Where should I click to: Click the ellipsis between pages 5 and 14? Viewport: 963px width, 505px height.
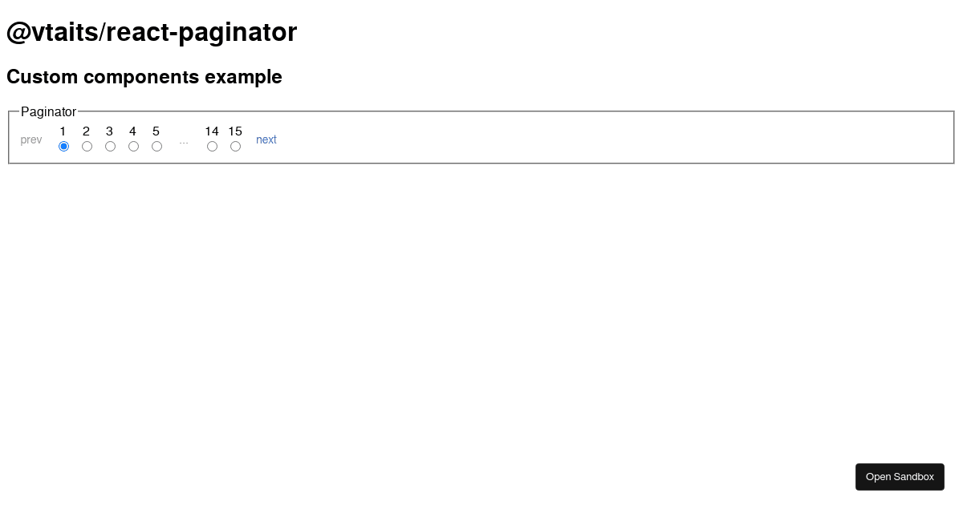184,141
